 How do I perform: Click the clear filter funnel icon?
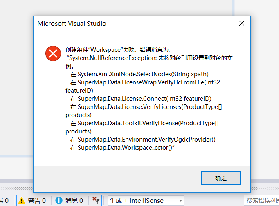96,201
